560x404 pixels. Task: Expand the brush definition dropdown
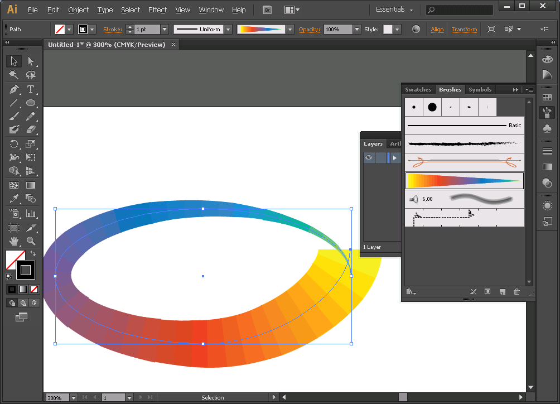click(289, 29)
